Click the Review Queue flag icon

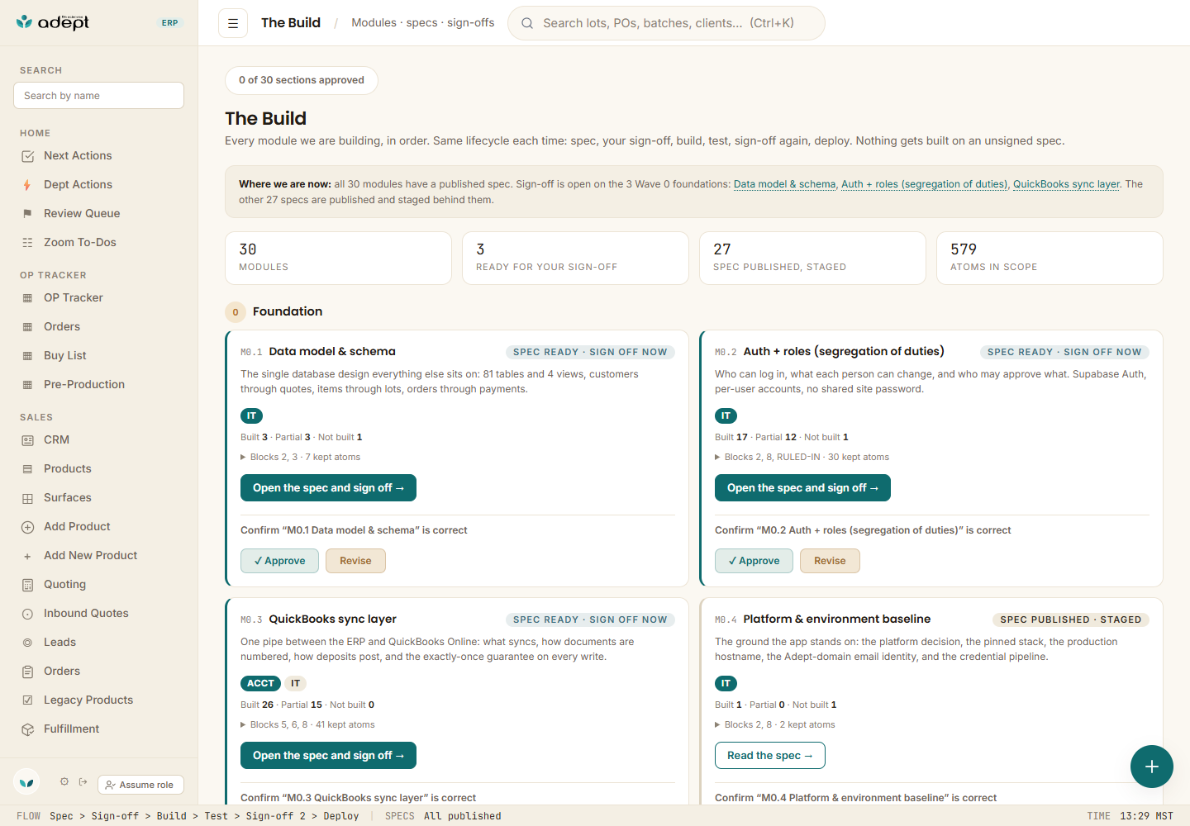click(27, 214)
